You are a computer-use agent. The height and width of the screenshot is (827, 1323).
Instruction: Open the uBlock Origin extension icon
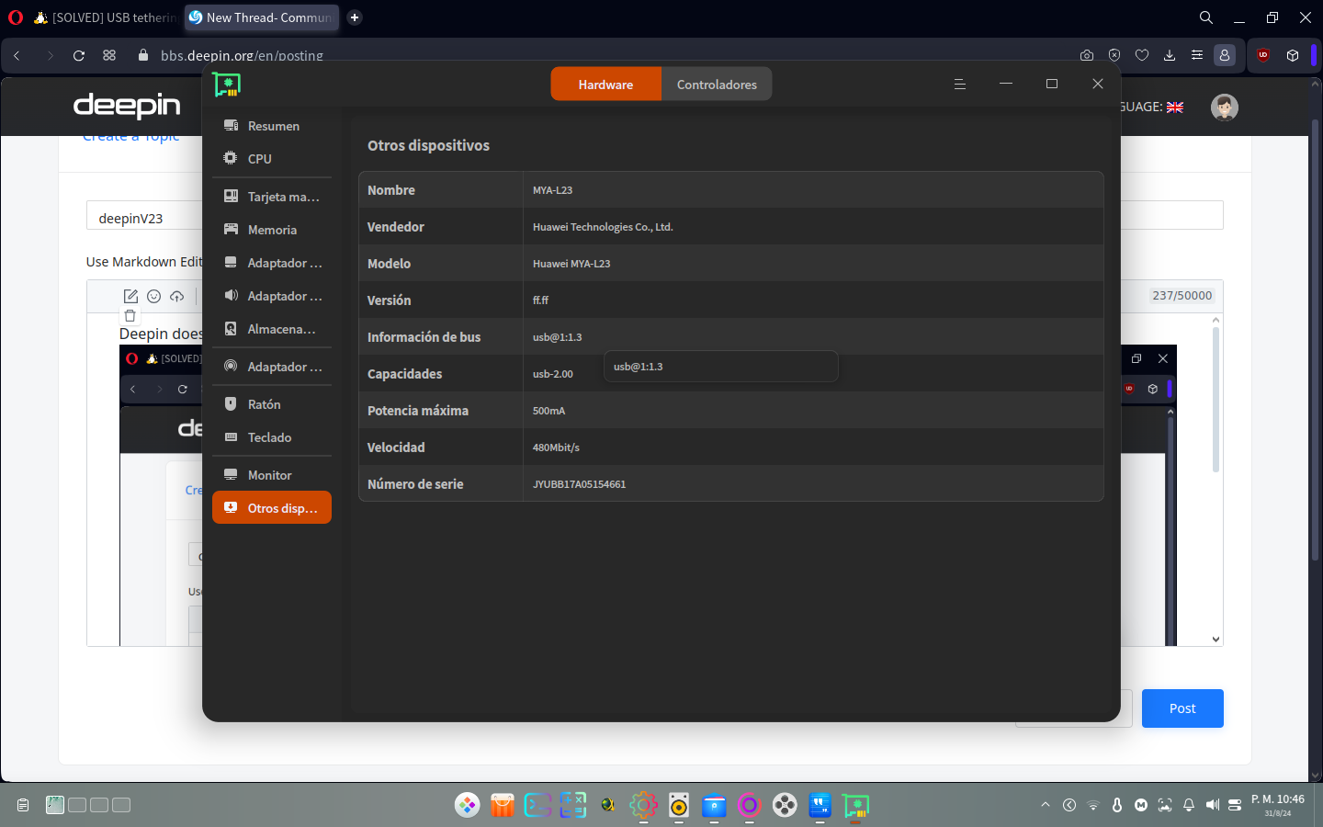click(1263, 55)
